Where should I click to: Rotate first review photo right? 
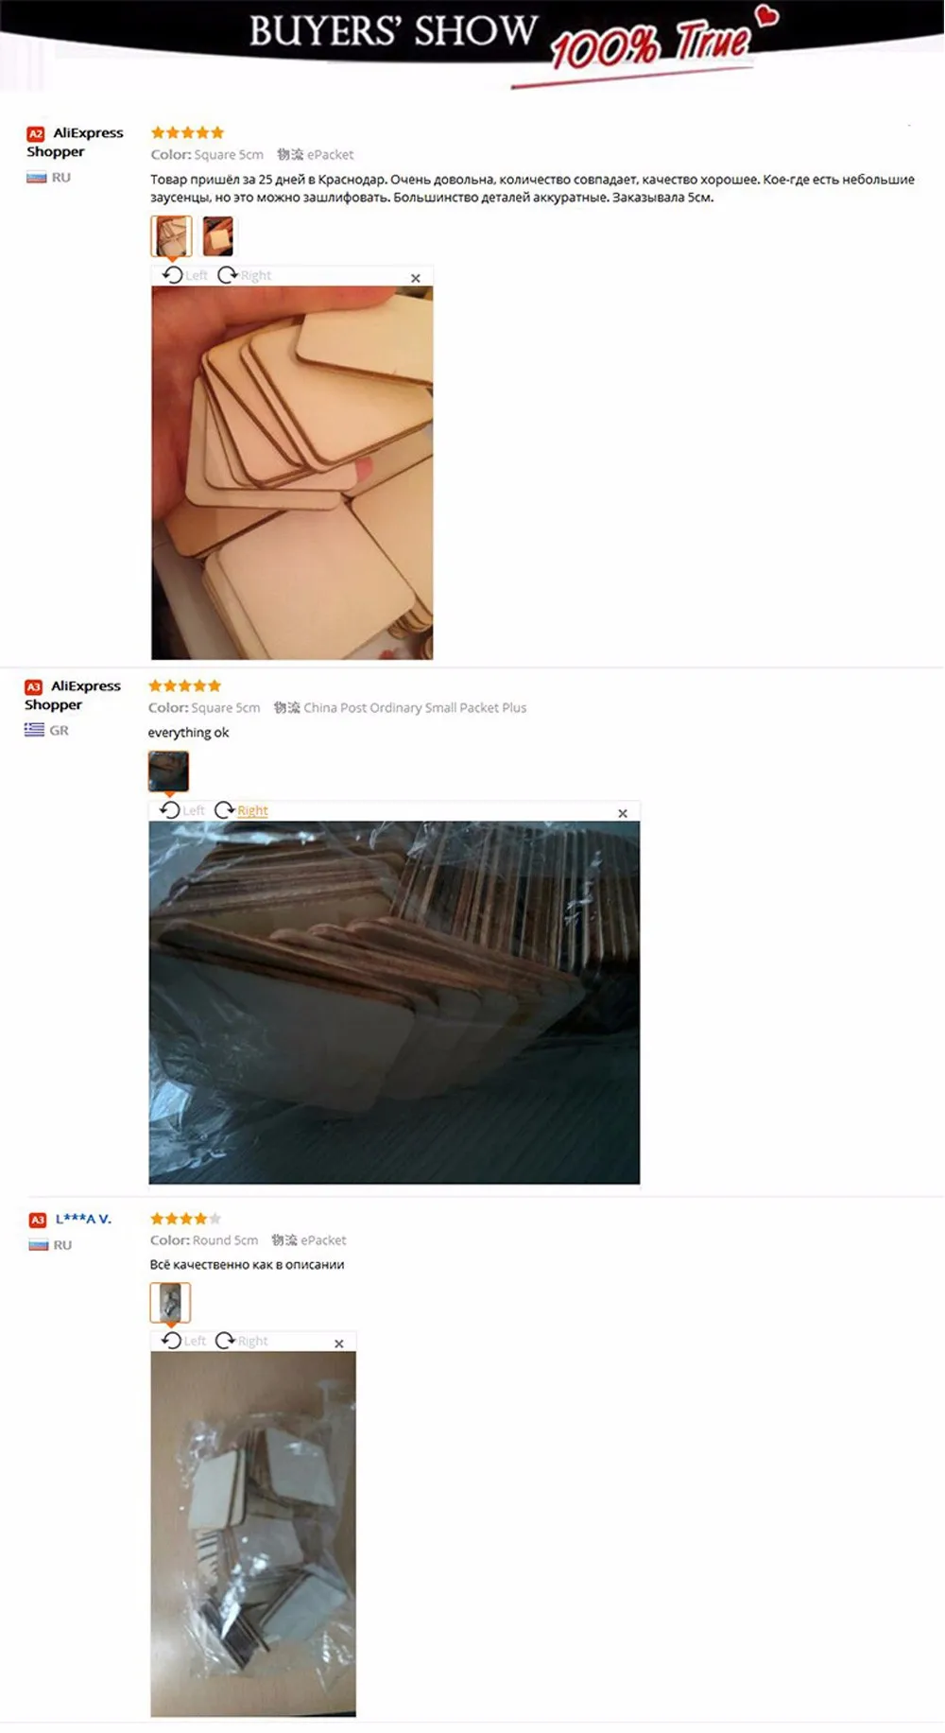[x=244, y=275]
